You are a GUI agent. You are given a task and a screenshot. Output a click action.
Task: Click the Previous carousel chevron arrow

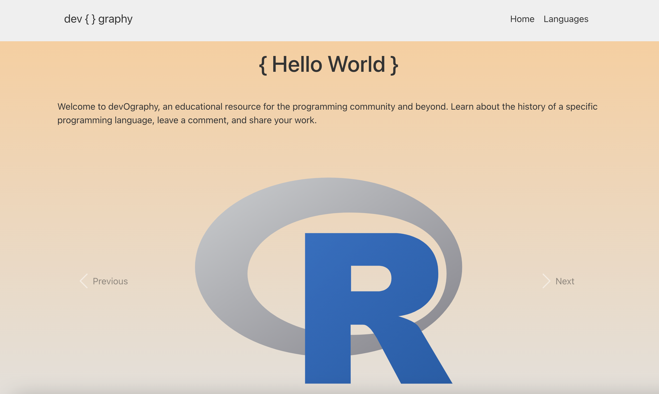pyautogui.click(x=84, y=281)
